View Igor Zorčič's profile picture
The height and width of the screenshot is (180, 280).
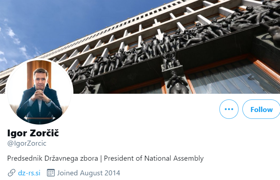click(x=39, y=92)
